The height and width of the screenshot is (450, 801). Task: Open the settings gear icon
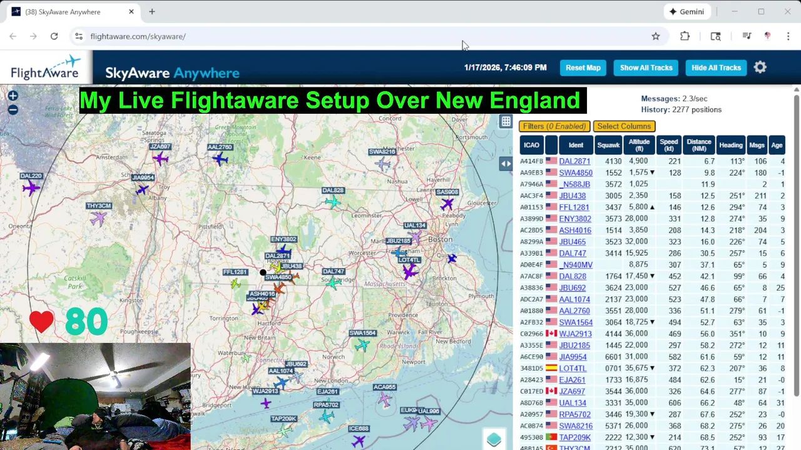click(x=760, y=67)
